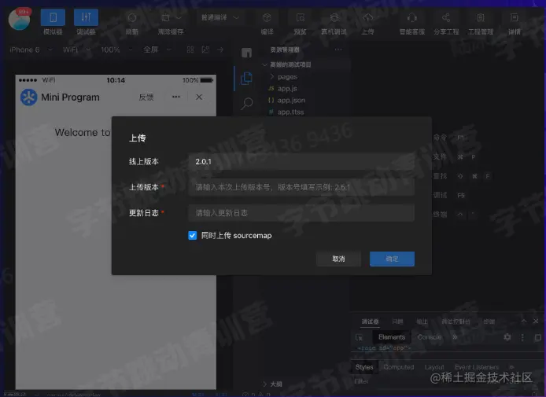Image resolution: width=546 pixels, height=397 pixels.
Task: Select the Computed tab
Action: click(x=399, y=367)
